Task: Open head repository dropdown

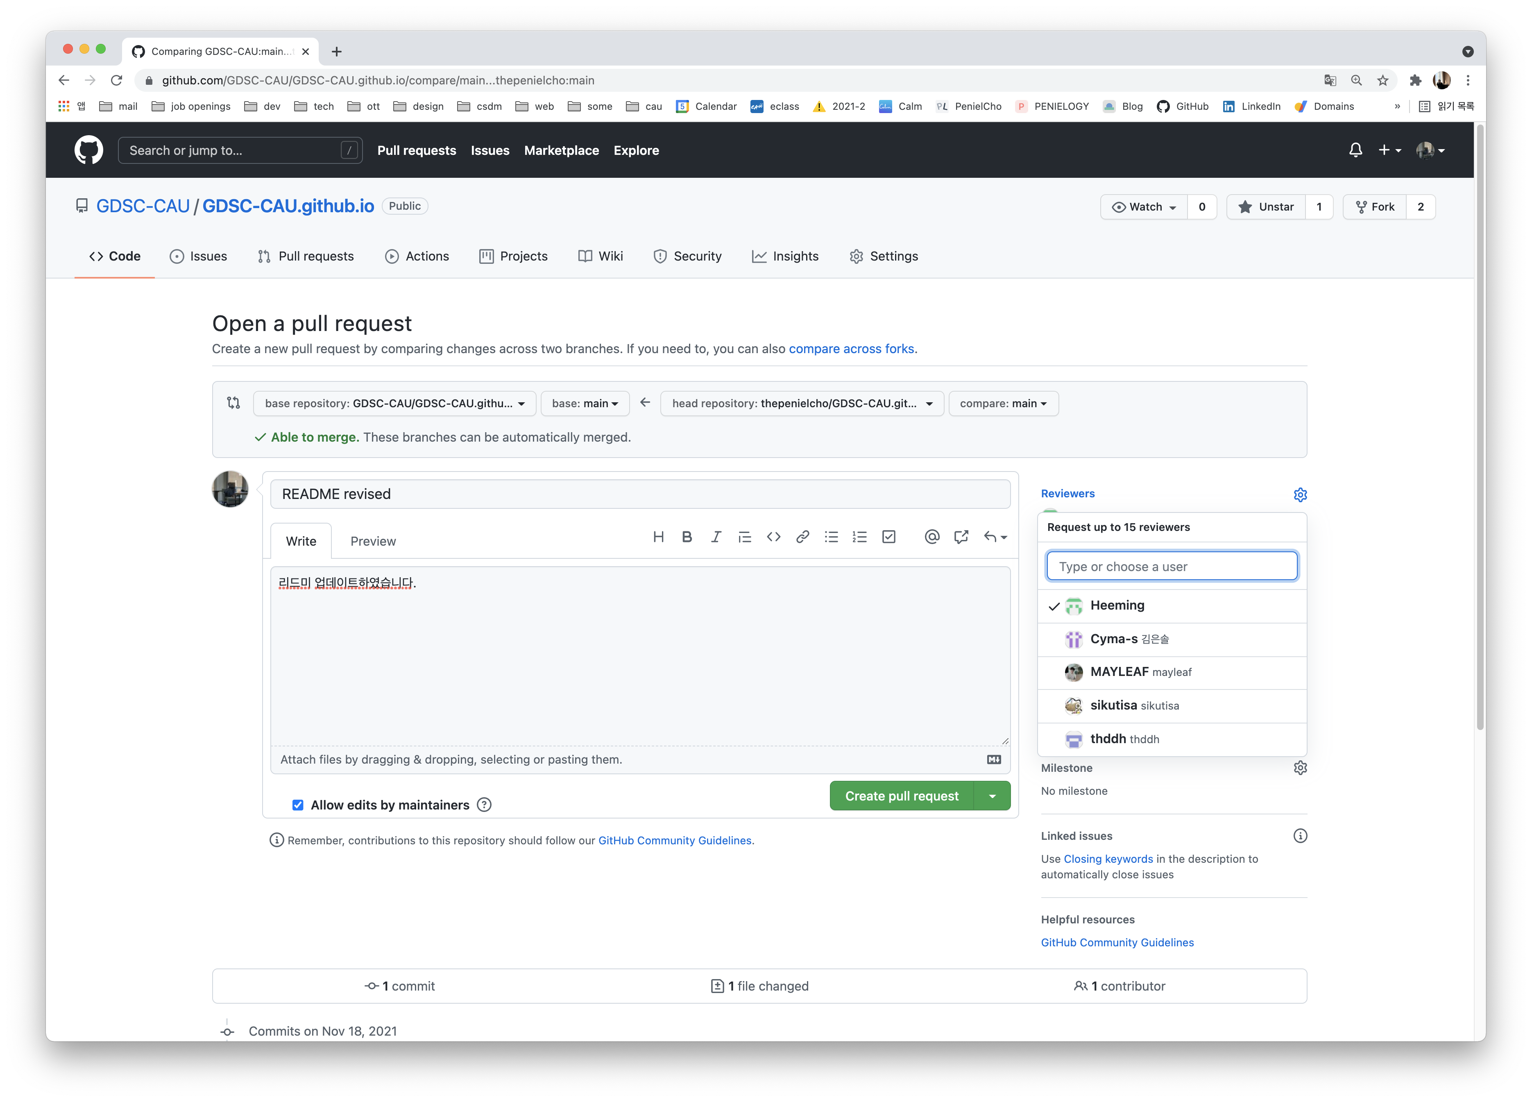Action: (x=802, y=404)
